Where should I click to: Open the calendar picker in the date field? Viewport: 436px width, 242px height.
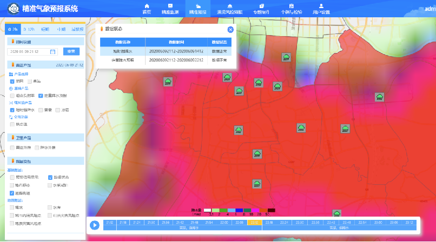pos(52,51)
